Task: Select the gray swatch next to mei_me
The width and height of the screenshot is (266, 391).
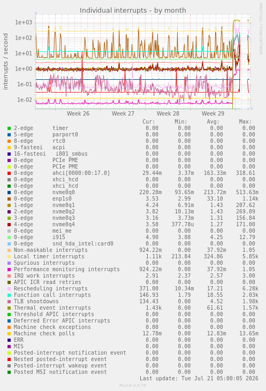Action: pos(9,231)
